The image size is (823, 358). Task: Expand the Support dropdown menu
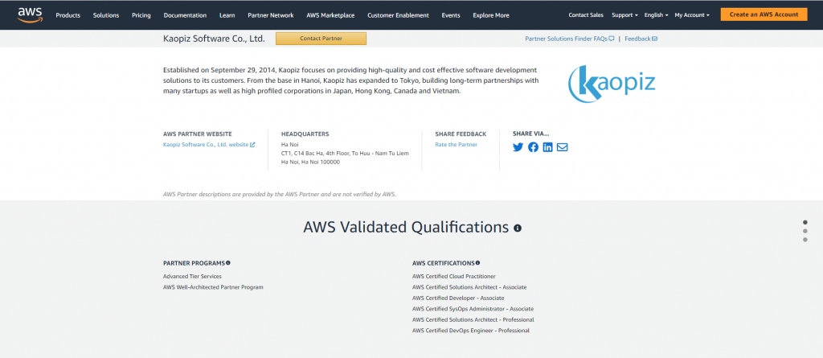[x=624, y=15]
